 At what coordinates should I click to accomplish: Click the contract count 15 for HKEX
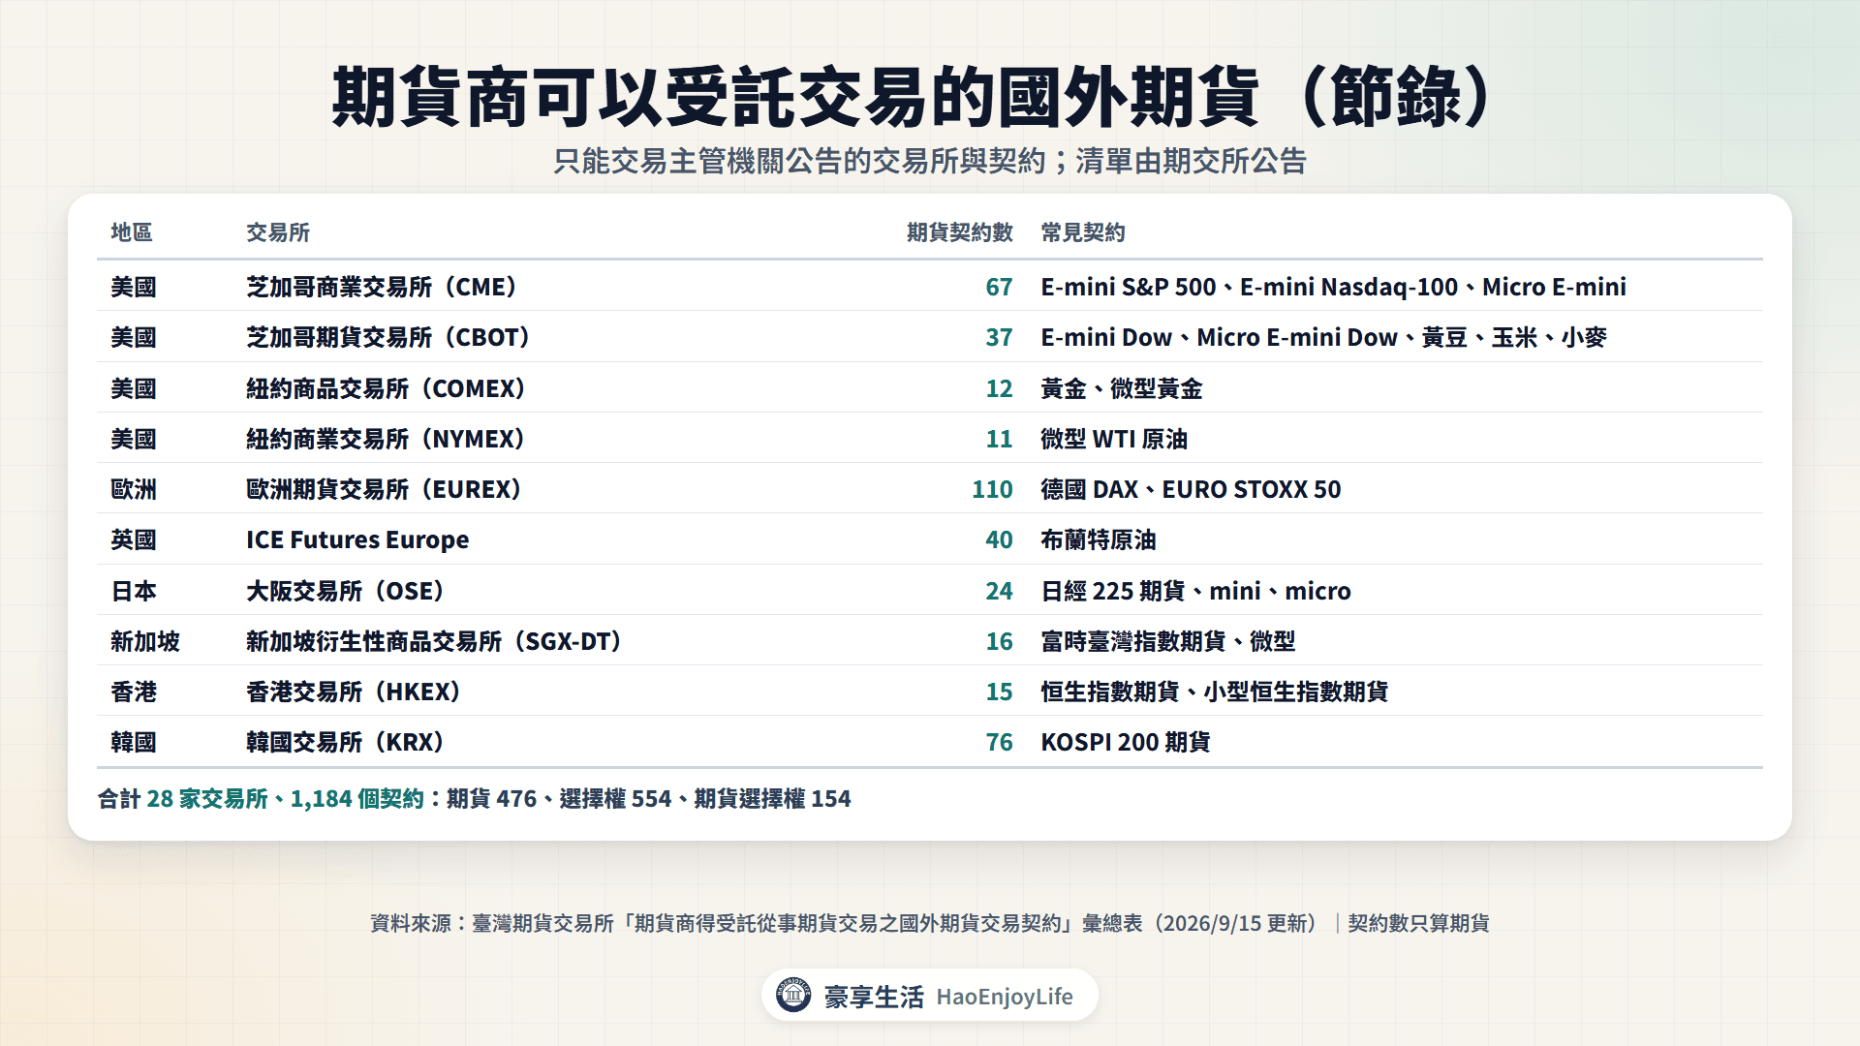click(999, 692)
